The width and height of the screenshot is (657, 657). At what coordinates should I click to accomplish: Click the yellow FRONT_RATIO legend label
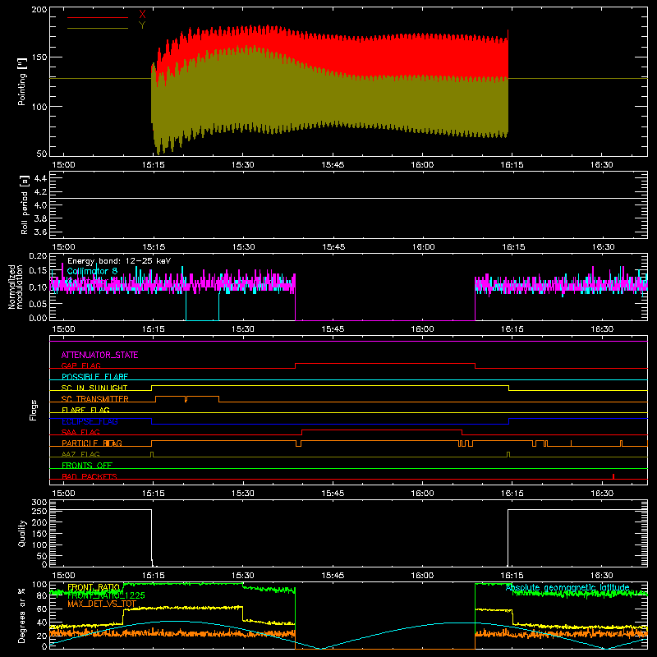point(94,587)
